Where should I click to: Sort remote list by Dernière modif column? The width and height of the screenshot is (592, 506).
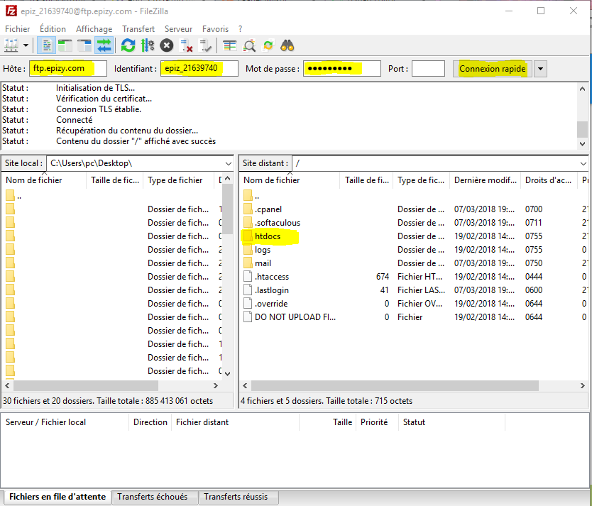coord(485,180)
